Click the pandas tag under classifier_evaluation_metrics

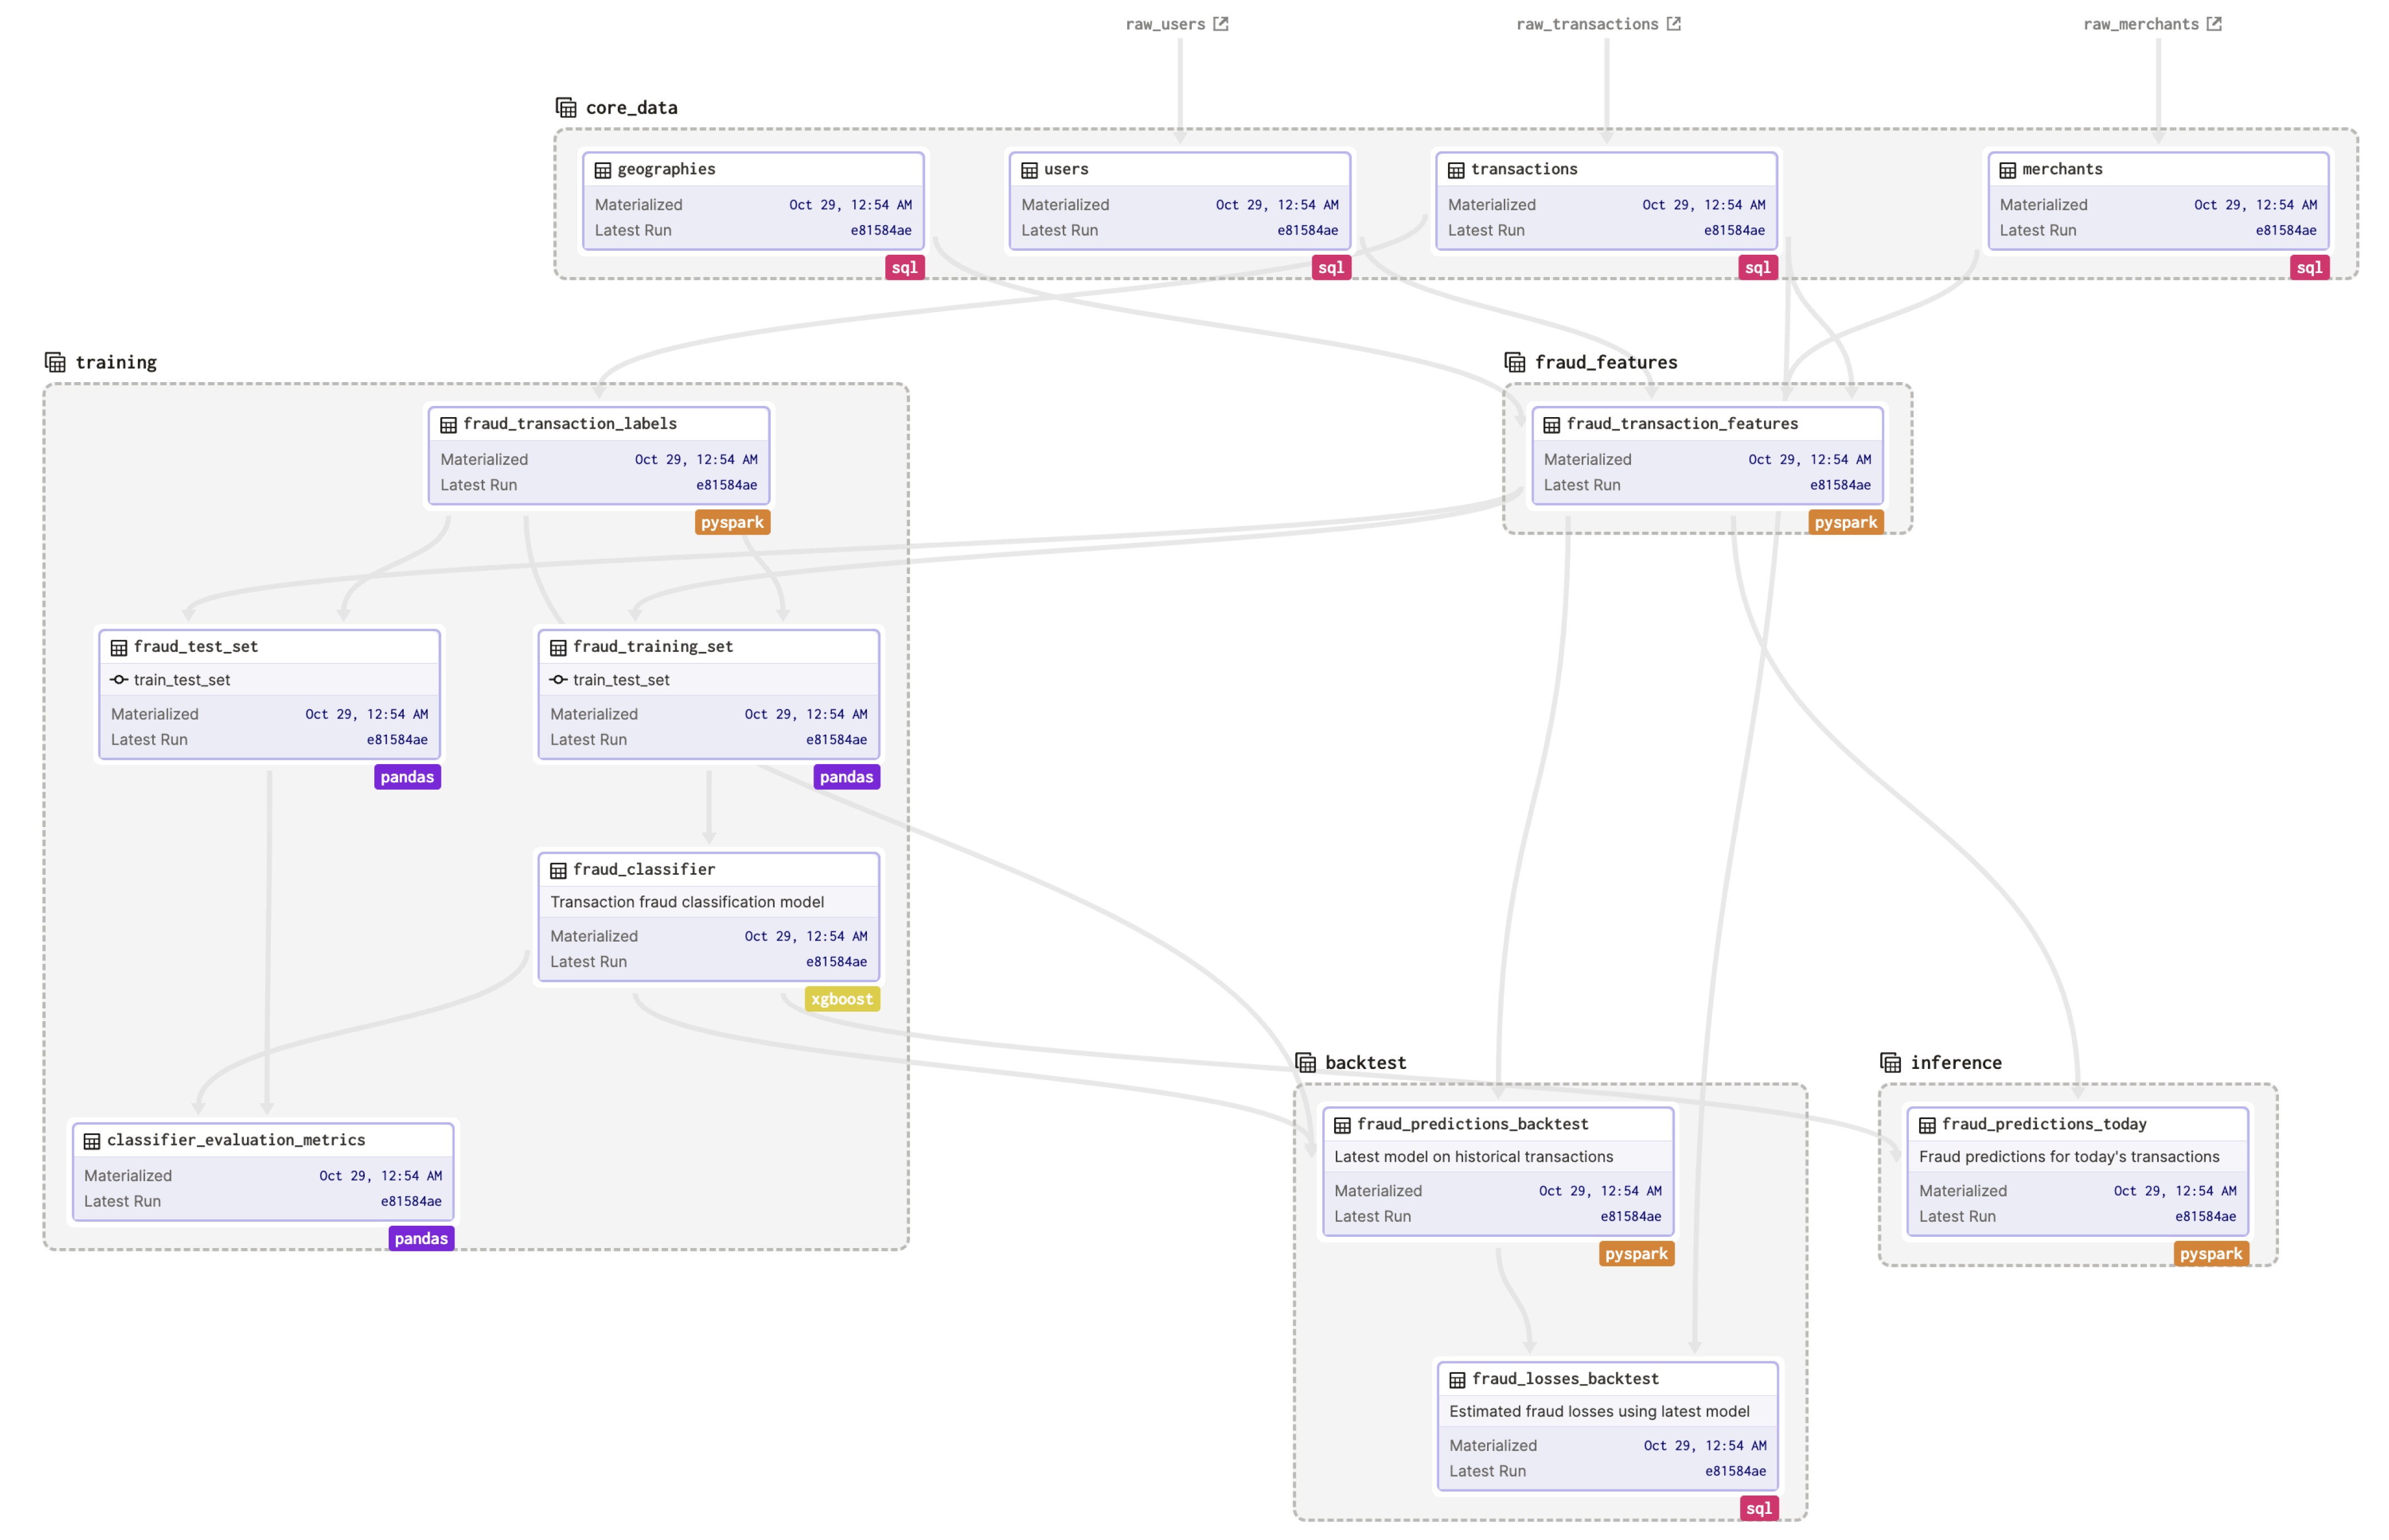coord(422,1238)
